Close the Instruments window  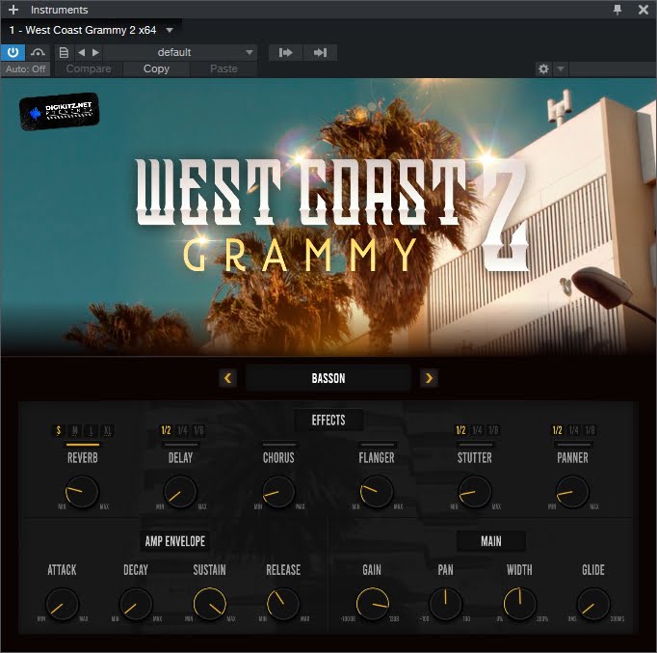[644, 10]
